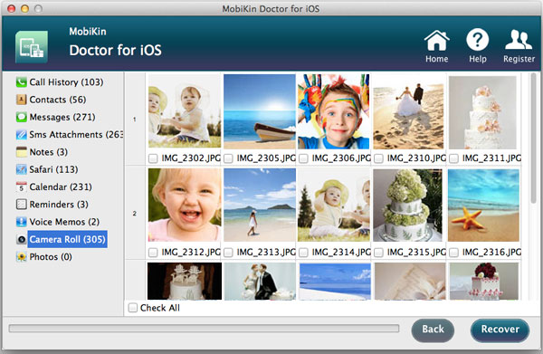
Task: Check the IMG_2306.JPG checkbox
Action: click(303, 158)
